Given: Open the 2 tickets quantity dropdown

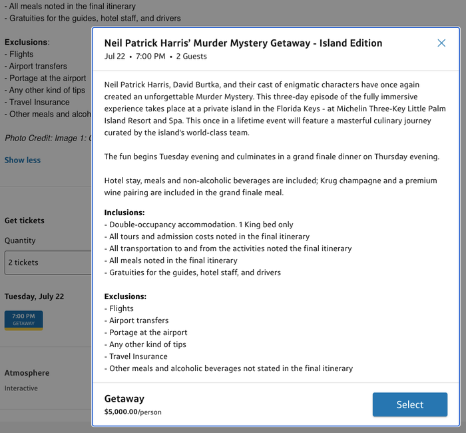Looking at the screenshot, I should (48, 262).
